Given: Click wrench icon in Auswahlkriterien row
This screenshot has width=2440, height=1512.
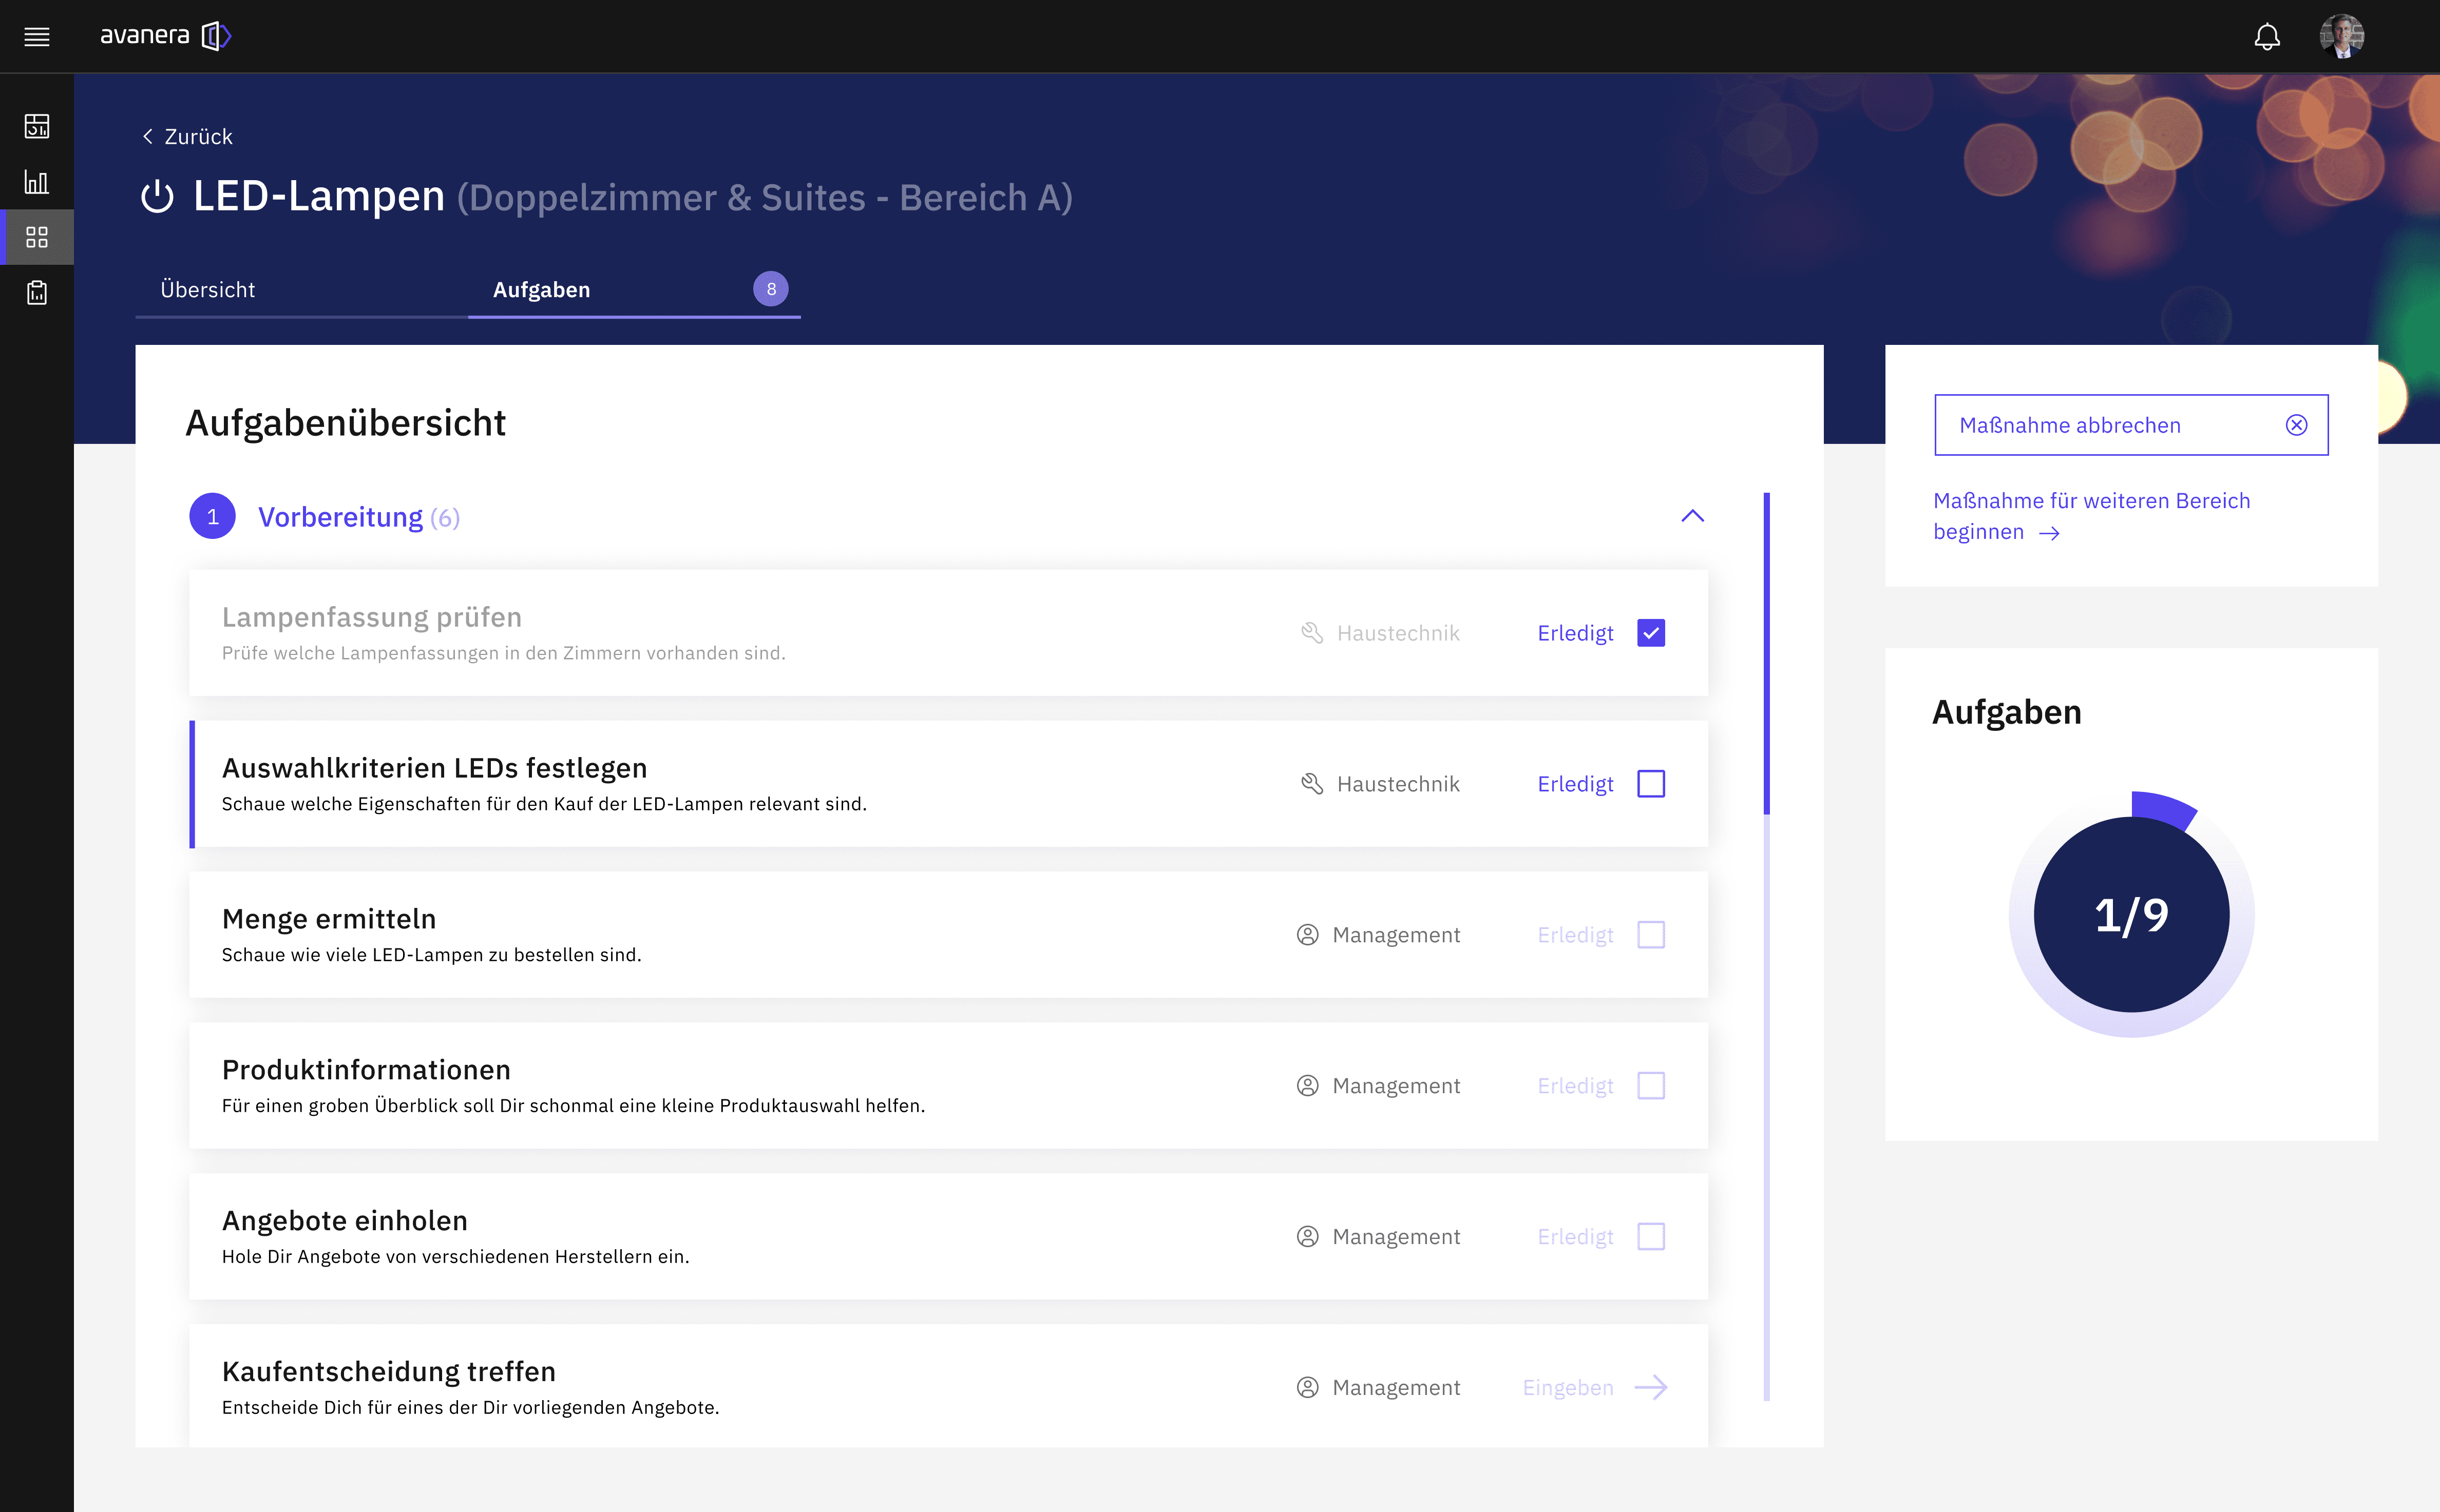Looking at the screenshot, I should click(x=1312, y=784).
